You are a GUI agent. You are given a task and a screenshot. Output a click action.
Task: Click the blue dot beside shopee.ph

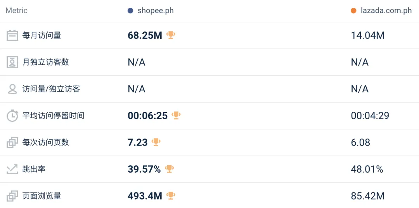point(130,11)
